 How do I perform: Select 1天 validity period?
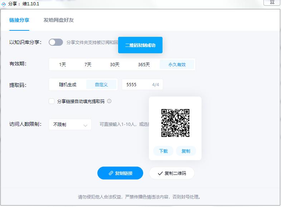tap(63, 64)
